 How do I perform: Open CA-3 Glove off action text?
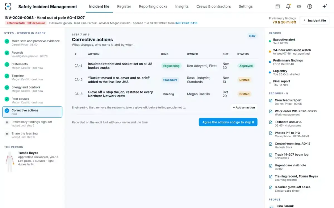click(x=120, y=94)
